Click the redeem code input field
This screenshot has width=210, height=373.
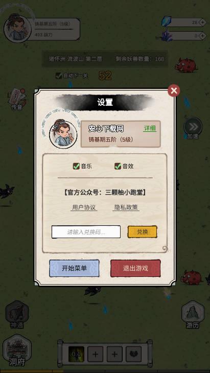point(86,232)
